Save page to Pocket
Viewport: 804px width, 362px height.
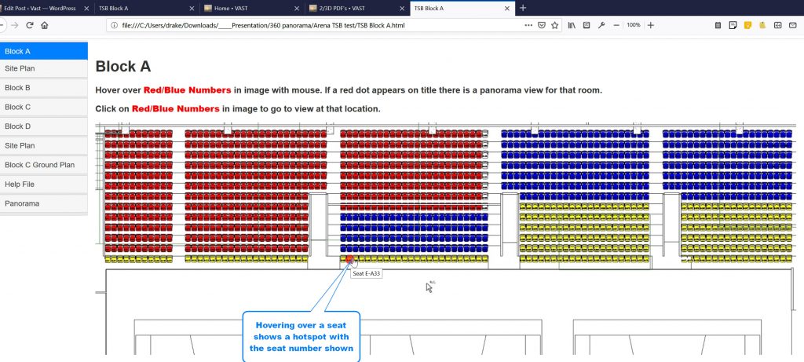click(542, 25)
